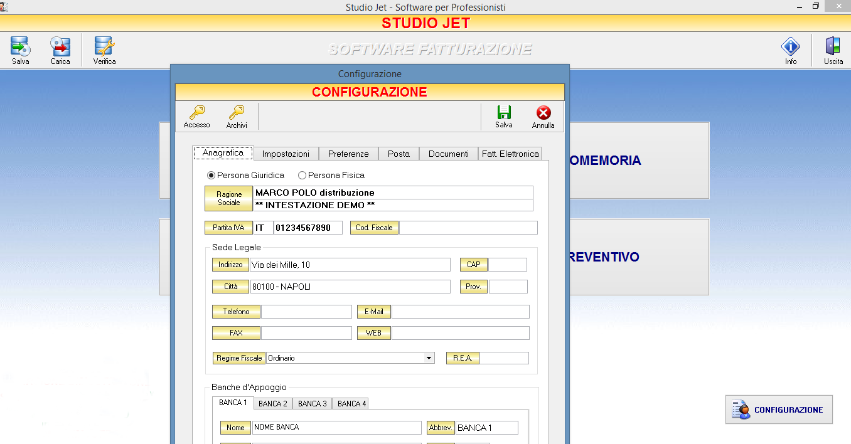The height and width of the screenshot is (444, 851).
Task: Click the Città button
Action: (230, 287)
